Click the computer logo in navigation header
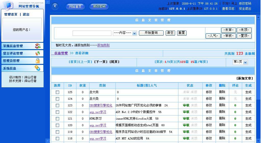This screenshot has width=261, height=143. pyautogui.click(x=9, y=5)
